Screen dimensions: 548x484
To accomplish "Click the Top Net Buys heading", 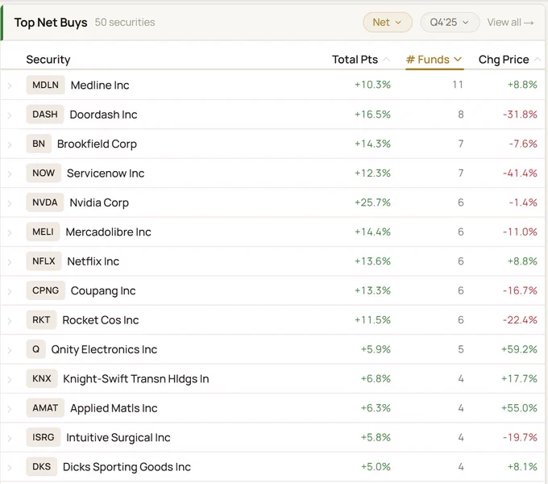I will point(51,23).
